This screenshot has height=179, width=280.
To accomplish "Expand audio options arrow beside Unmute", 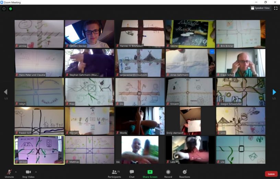I will (16, 172).
